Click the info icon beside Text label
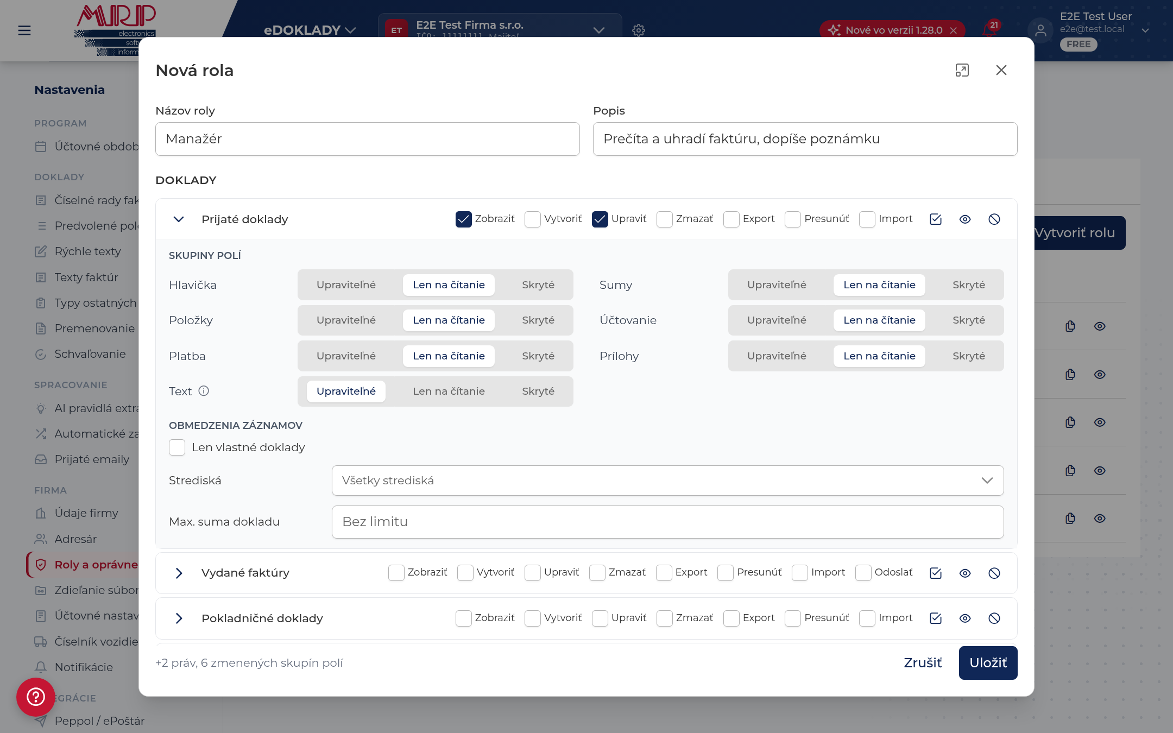The height and width of the screenshot is (733, 1173). pos(204,391)
